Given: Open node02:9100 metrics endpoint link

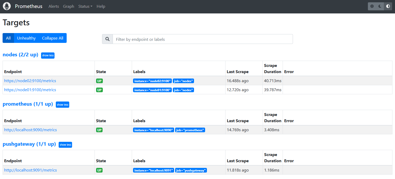Looking at the screenshot, I should pyautogui.click(x=30, y=81).
